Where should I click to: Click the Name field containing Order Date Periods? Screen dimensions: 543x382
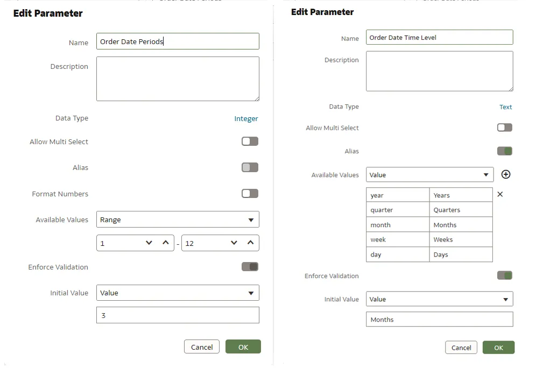point(178,41)
